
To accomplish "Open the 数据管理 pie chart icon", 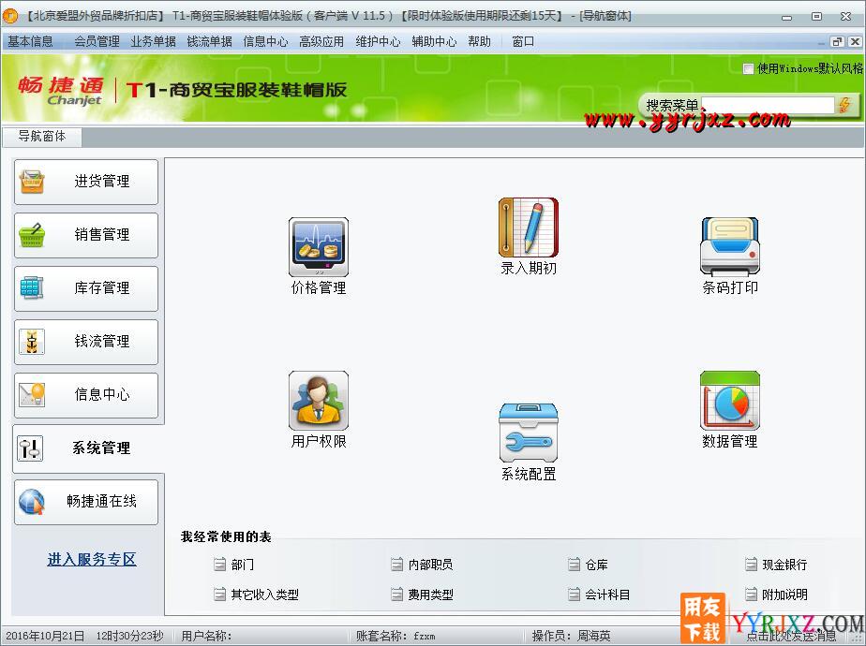I will click(x=729, y=410).
